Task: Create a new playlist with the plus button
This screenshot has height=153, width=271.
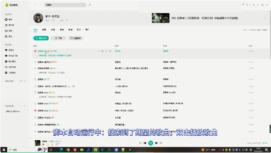Action: tap(21, 81)
